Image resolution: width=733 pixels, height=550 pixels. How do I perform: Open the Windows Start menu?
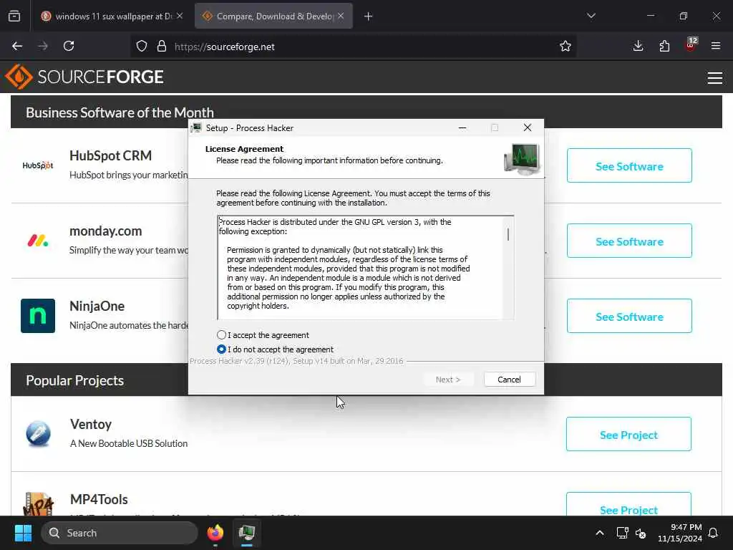click(23, 533)
